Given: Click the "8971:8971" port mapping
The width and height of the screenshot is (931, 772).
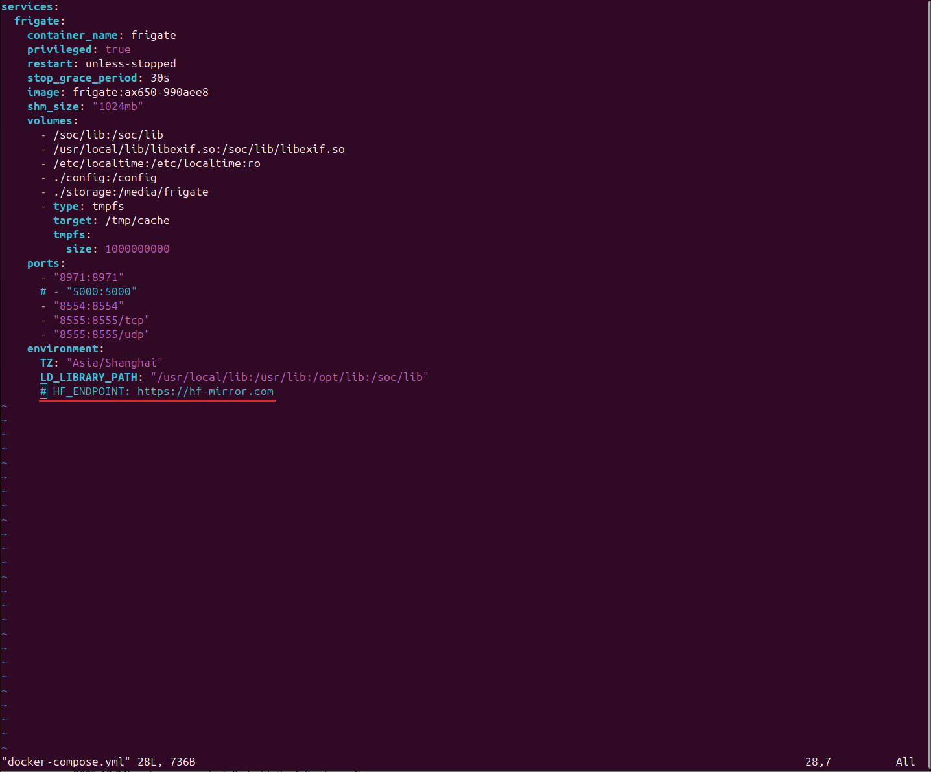Looking at the screenshot, I should pyautogui.click(x=88, y=278).
